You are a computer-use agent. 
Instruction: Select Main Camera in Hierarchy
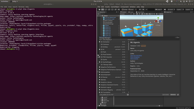point(109,21)
